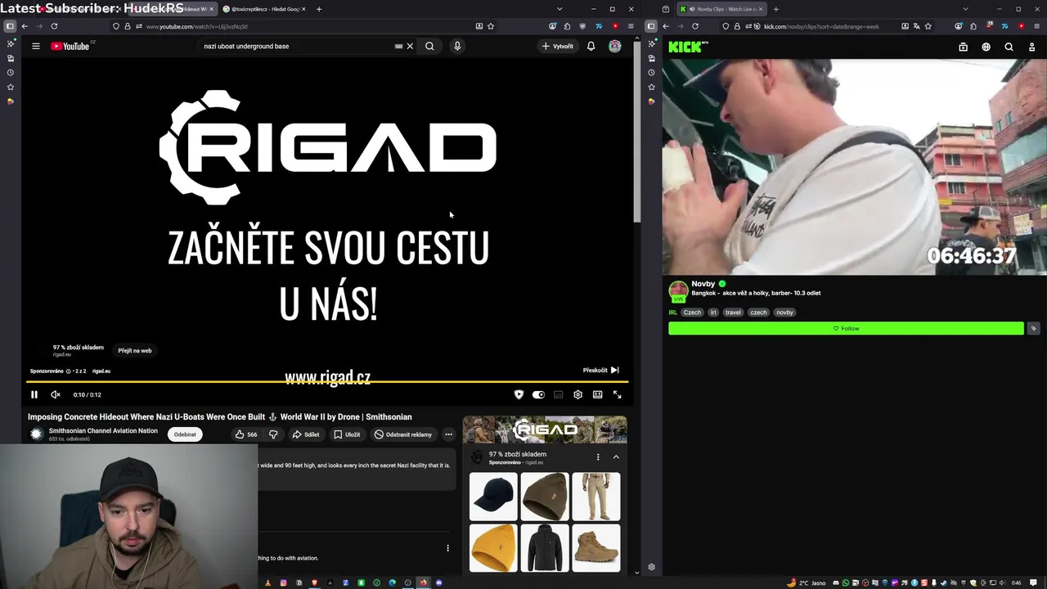This screenshot has height=589, width=1047.
Task: Start voice search with the microphone
Action: point(457,46)
